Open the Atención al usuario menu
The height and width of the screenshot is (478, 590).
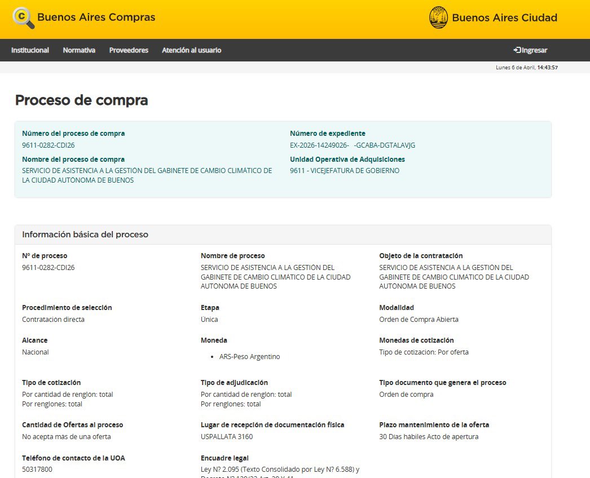(x=192, y=50)
